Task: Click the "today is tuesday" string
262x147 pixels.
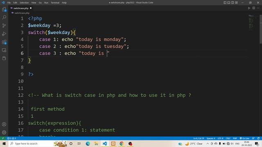Action: [x=101, y=46]
